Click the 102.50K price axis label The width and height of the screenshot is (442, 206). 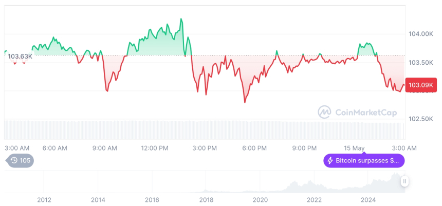click(421, 119)
